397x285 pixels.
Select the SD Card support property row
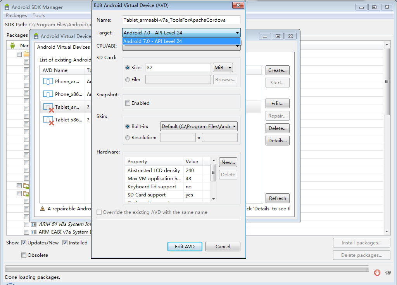[x=167, y=195]
